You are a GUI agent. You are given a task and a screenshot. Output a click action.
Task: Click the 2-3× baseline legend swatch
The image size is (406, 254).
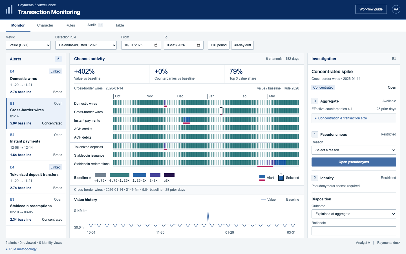pos(155,175)
